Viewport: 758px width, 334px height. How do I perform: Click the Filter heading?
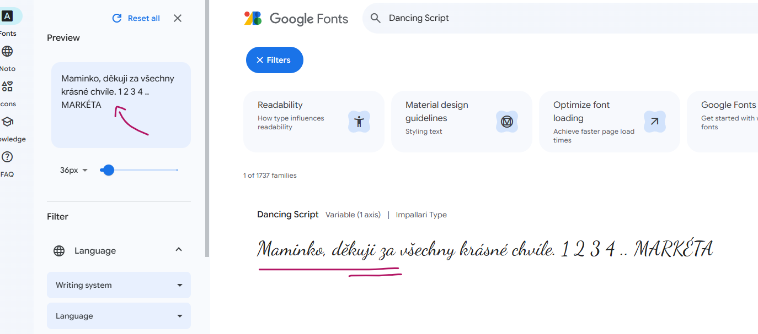pyautogui.click(x=57, y=217)
